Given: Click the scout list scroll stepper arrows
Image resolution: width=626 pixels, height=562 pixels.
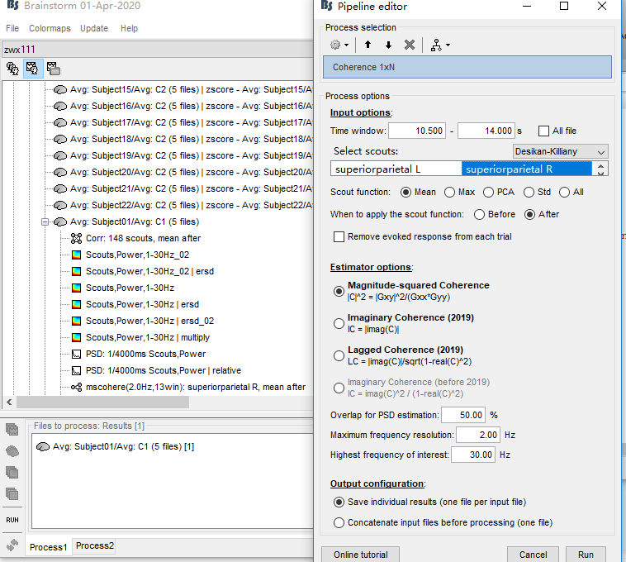Looking at the screenshot, I should coord(600,169).
